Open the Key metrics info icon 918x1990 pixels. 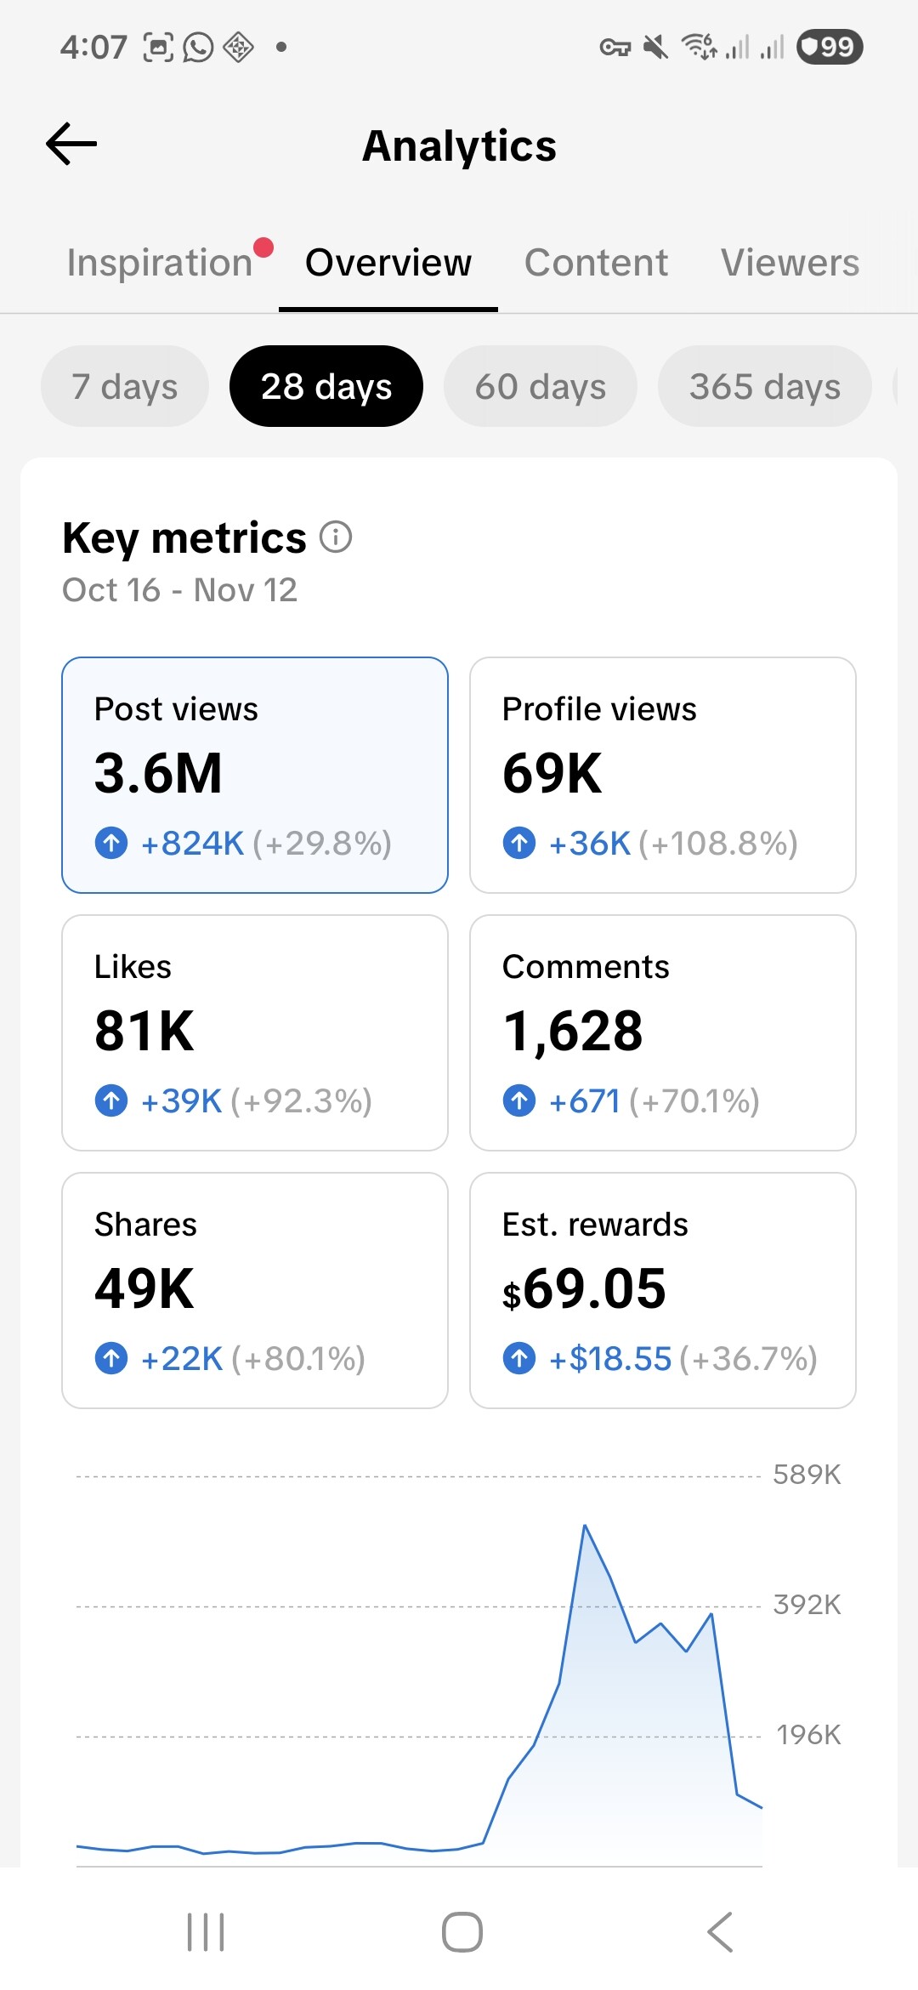[x=336, y=537]
